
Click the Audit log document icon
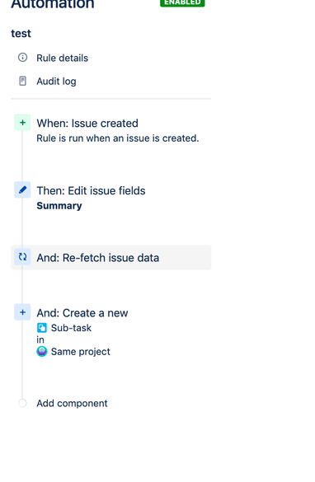pos(22,81)
